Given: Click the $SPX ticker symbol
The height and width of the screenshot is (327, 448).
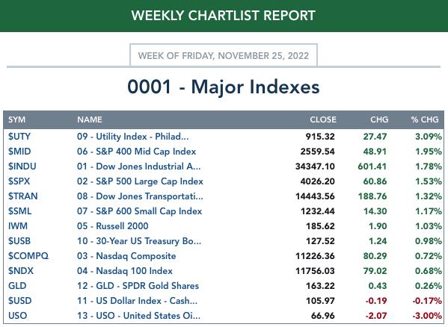Looking at the screenshot, I should click(x=19, y=181).
